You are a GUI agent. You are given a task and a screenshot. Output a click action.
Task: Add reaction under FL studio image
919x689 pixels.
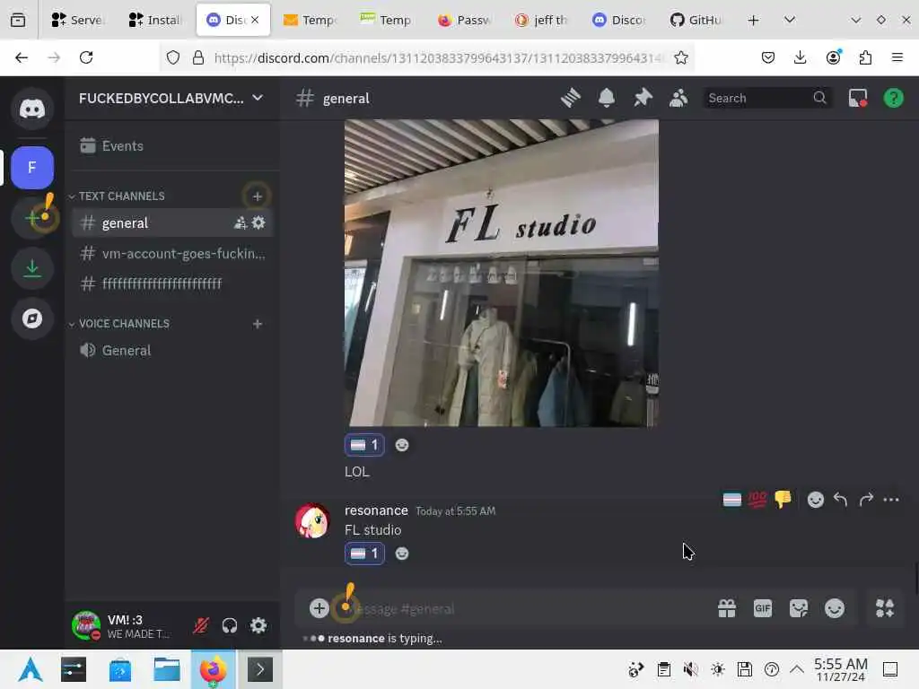(402, 445)
